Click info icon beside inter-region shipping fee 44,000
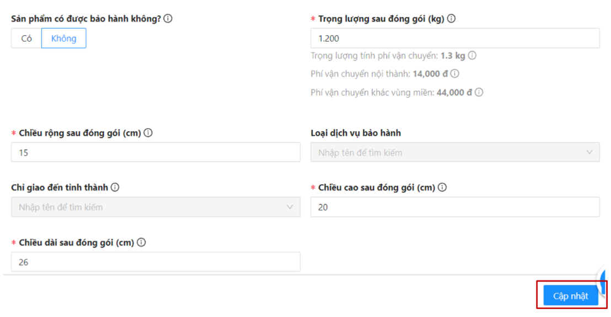 (479, 92)
